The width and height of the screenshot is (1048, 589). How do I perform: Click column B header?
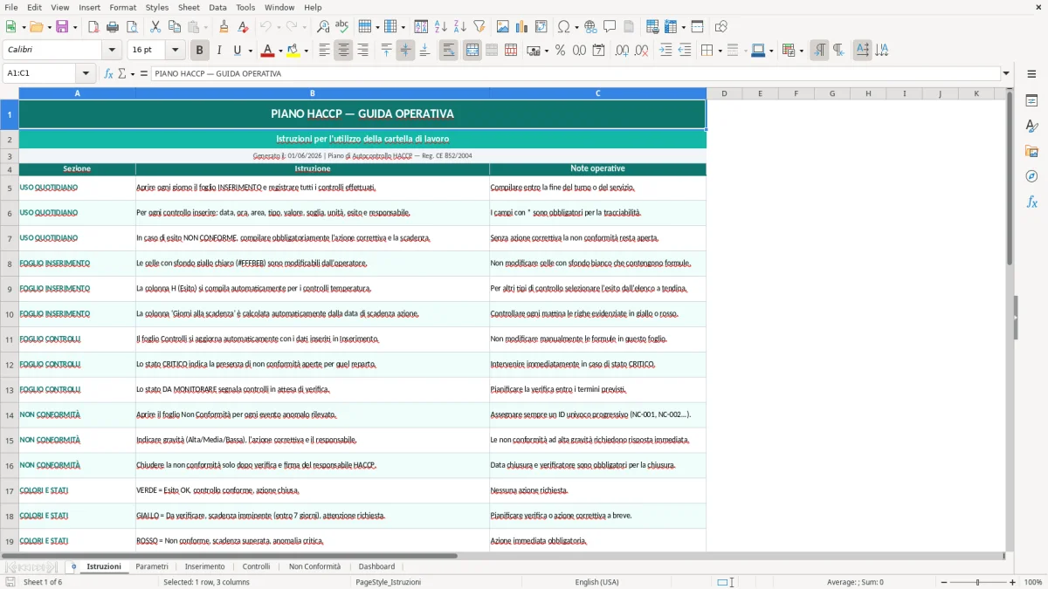pos(313,93)
